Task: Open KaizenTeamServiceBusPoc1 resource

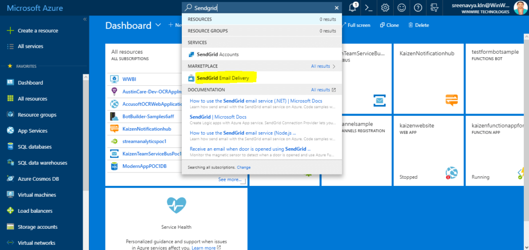Action: tap(152, 154)
